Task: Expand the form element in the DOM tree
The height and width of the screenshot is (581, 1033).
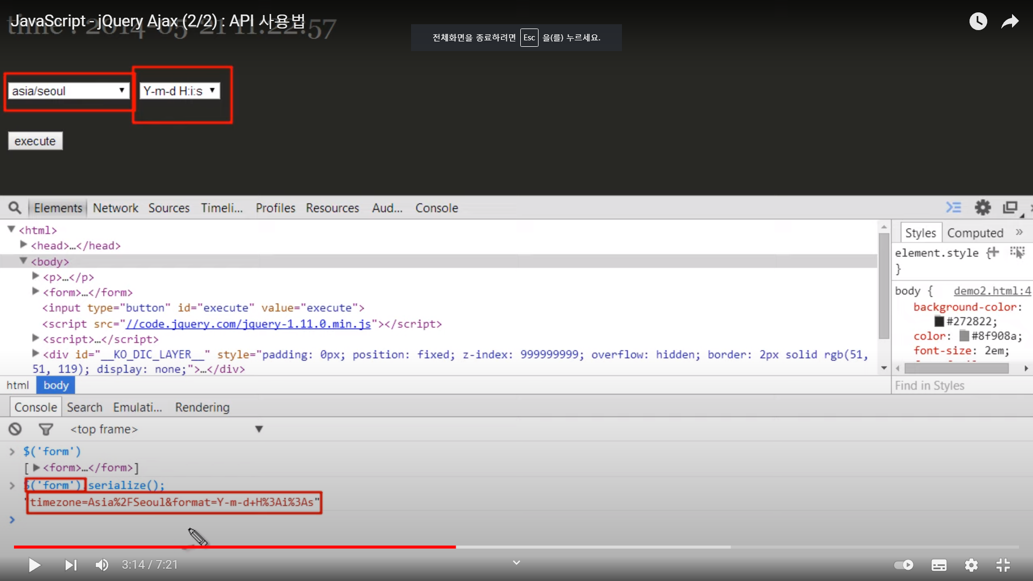Action: (x=36, y=292)
